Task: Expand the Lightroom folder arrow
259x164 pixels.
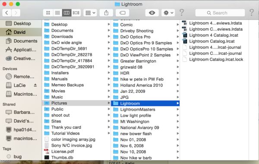Action: pos(178,103)
